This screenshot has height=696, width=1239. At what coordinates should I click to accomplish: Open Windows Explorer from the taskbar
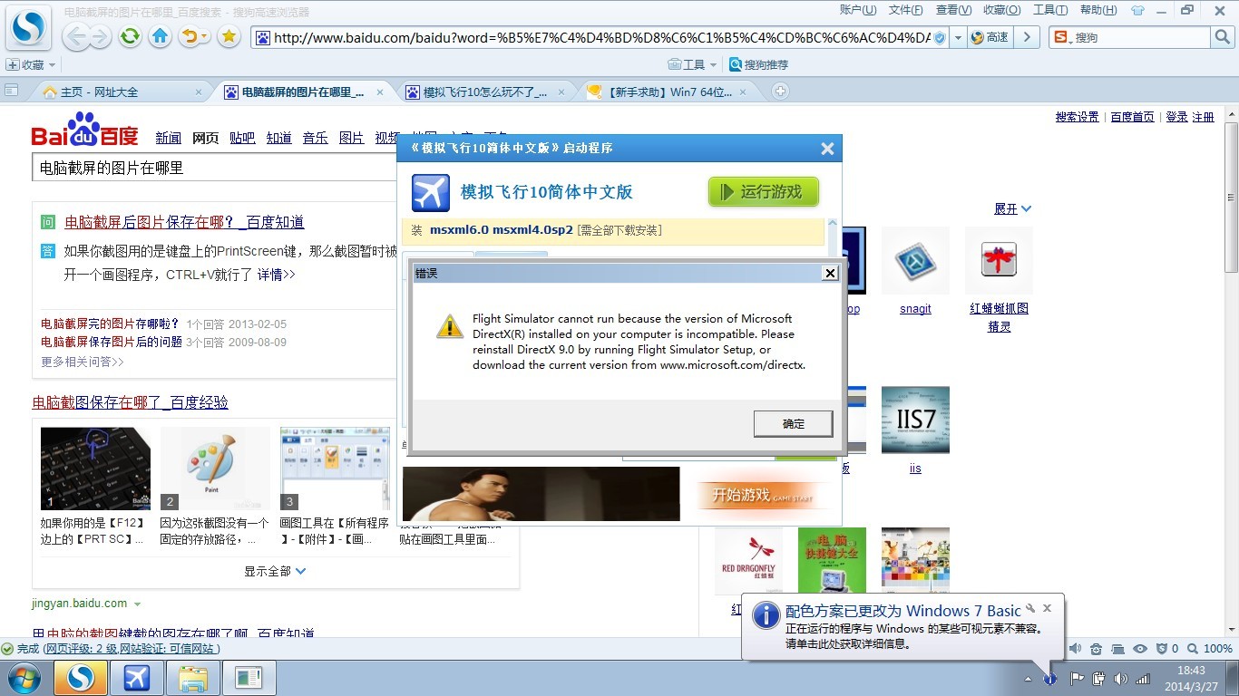(192, 678)
